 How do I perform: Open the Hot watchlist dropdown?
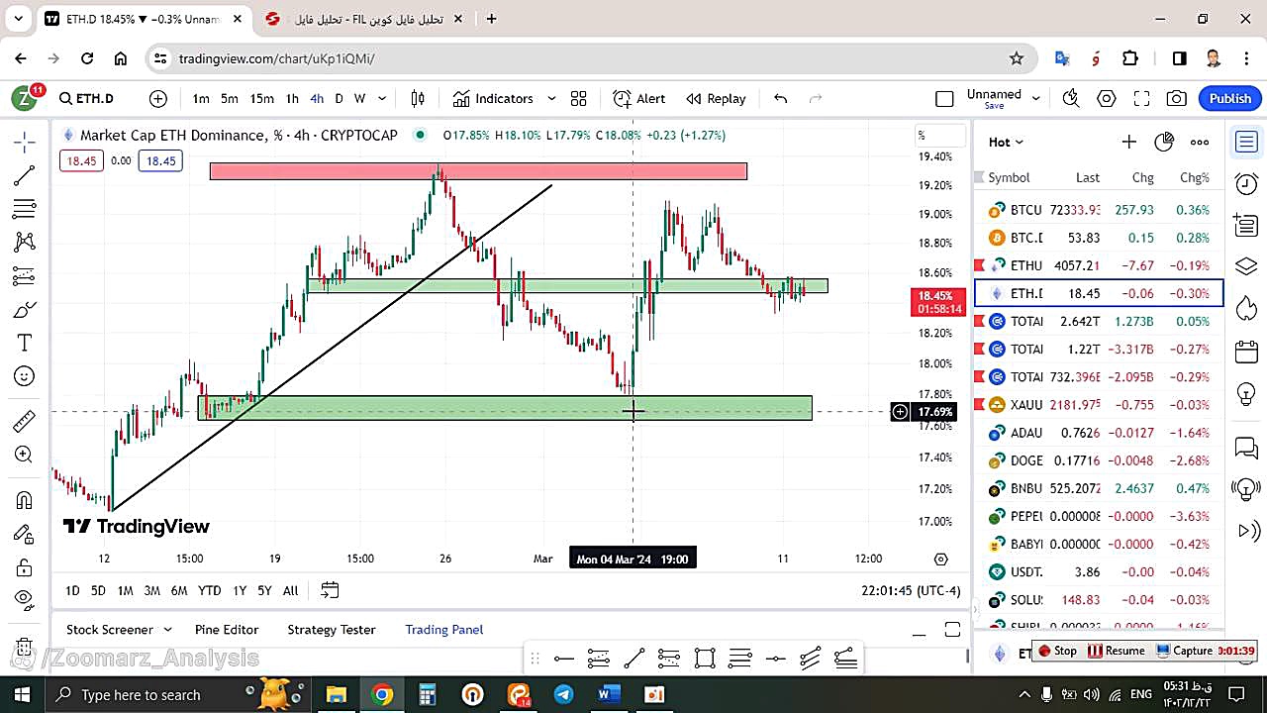(1006, 142)
